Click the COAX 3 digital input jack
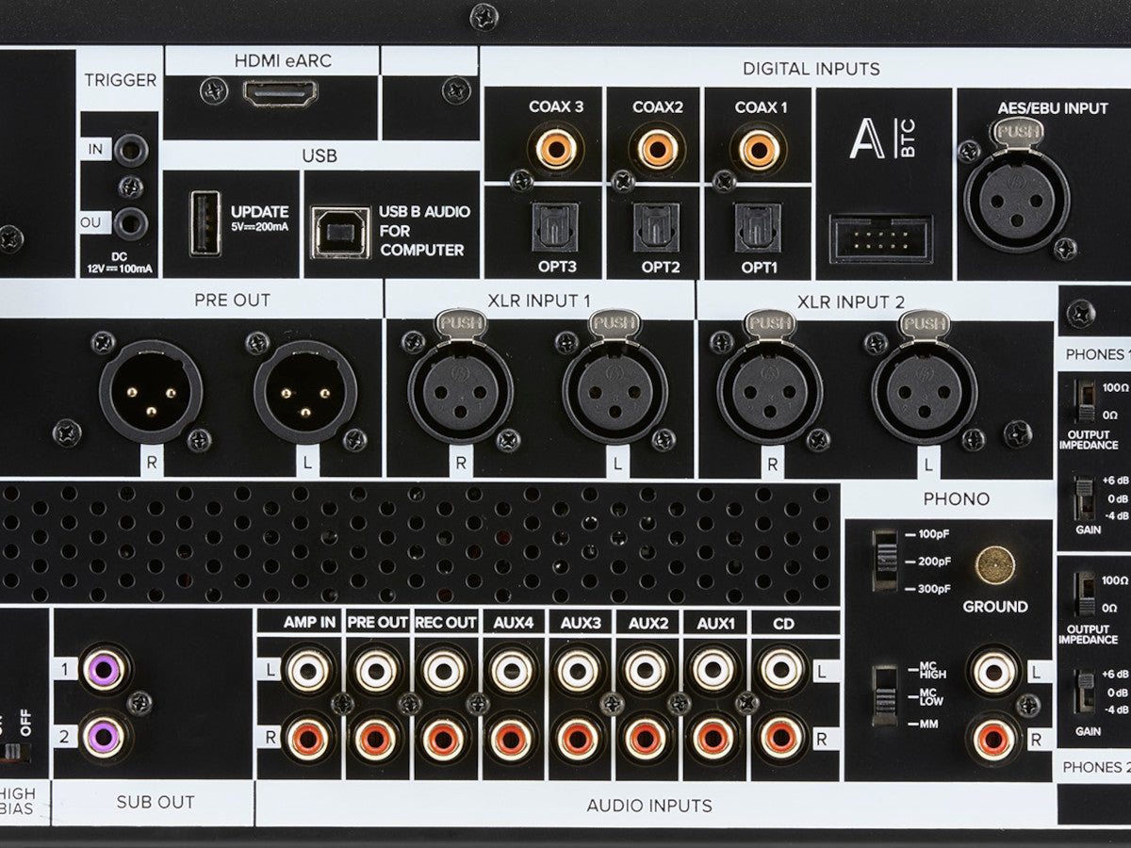This screenshot has height=848, width=1131. coord(555,149)
